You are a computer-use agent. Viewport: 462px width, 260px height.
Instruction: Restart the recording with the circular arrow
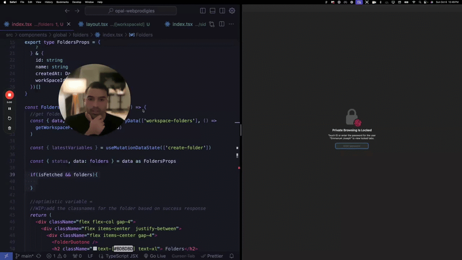click(9, 118)
